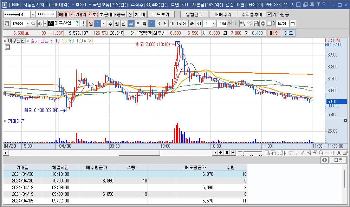350x207 pixels.
Task: Click the blue 매도 sell button
Action: pos(289,33)
